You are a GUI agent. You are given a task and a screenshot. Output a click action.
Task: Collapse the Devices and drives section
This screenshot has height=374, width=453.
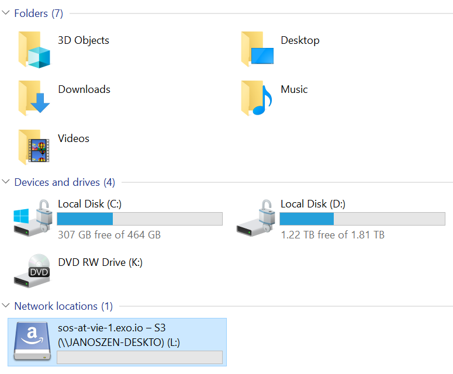[6, 182]
